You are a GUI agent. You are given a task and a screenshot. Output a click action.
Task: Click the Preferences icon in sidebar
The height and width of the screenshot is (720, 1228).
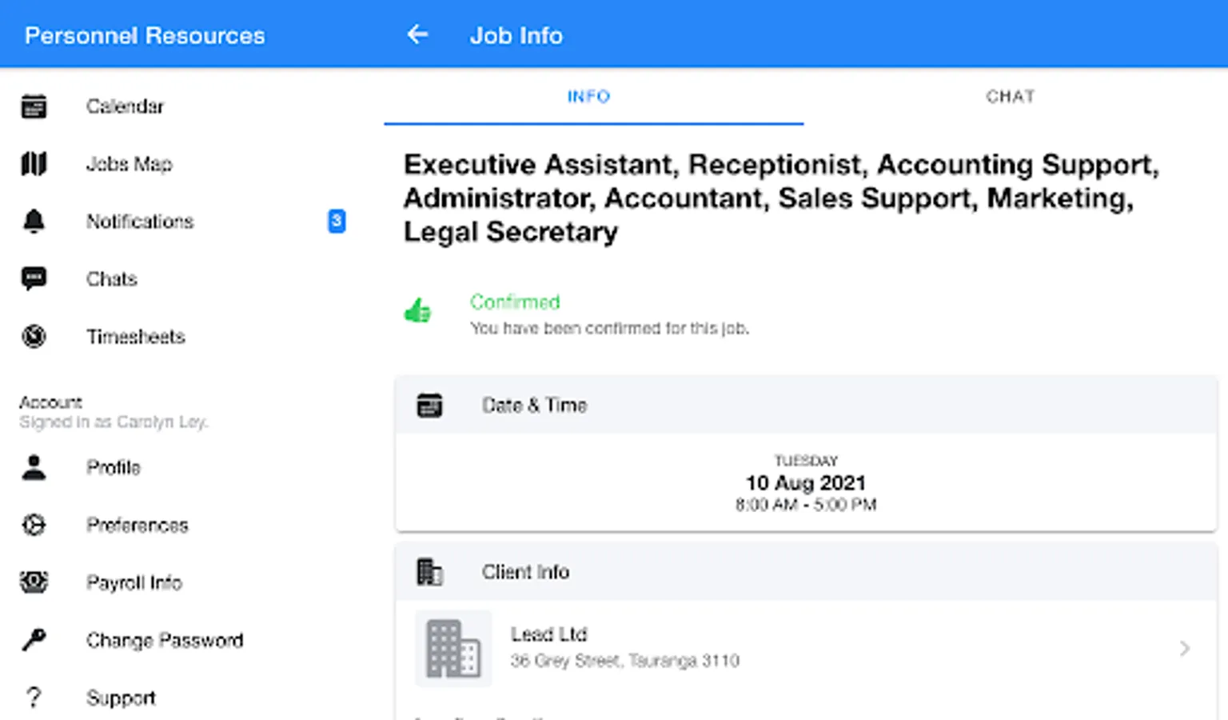34,525
